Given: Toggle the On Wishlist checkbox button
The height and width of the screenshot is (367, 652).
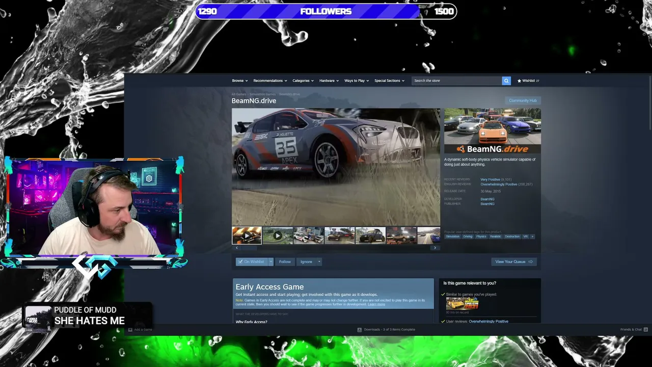Looking at the screenshot, I should coord(252,262).
